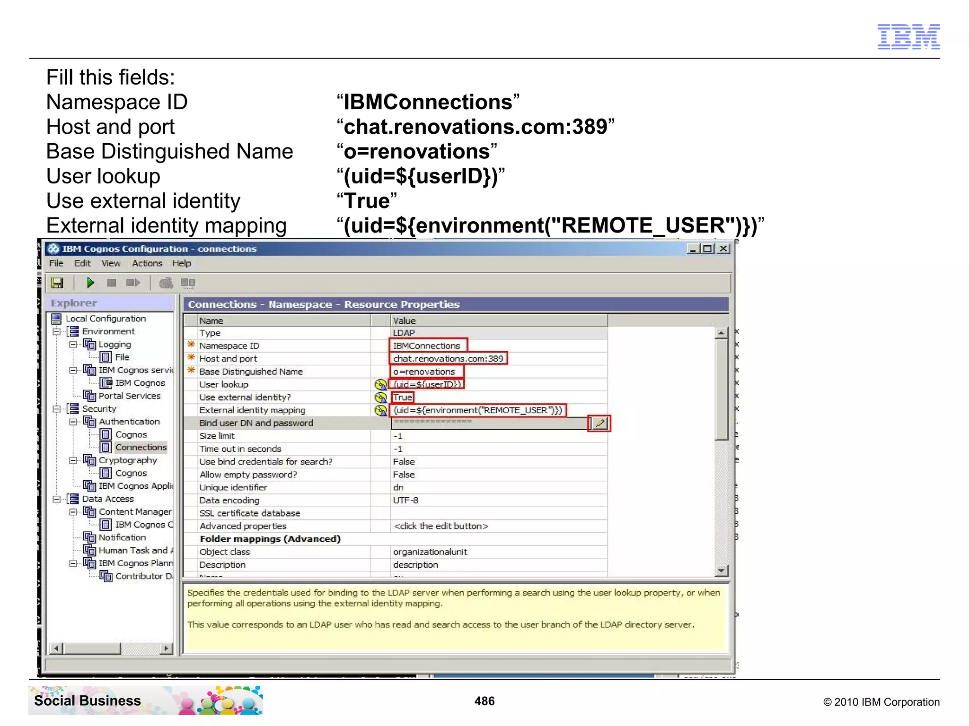Select Cognos under Authentication
969x726 pixels.
click(x=131, y=434)
